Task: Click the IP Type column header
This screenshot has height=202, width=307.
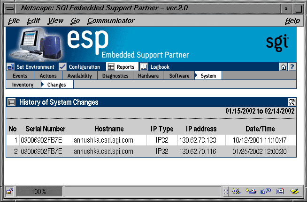Action: pos(162,129)
